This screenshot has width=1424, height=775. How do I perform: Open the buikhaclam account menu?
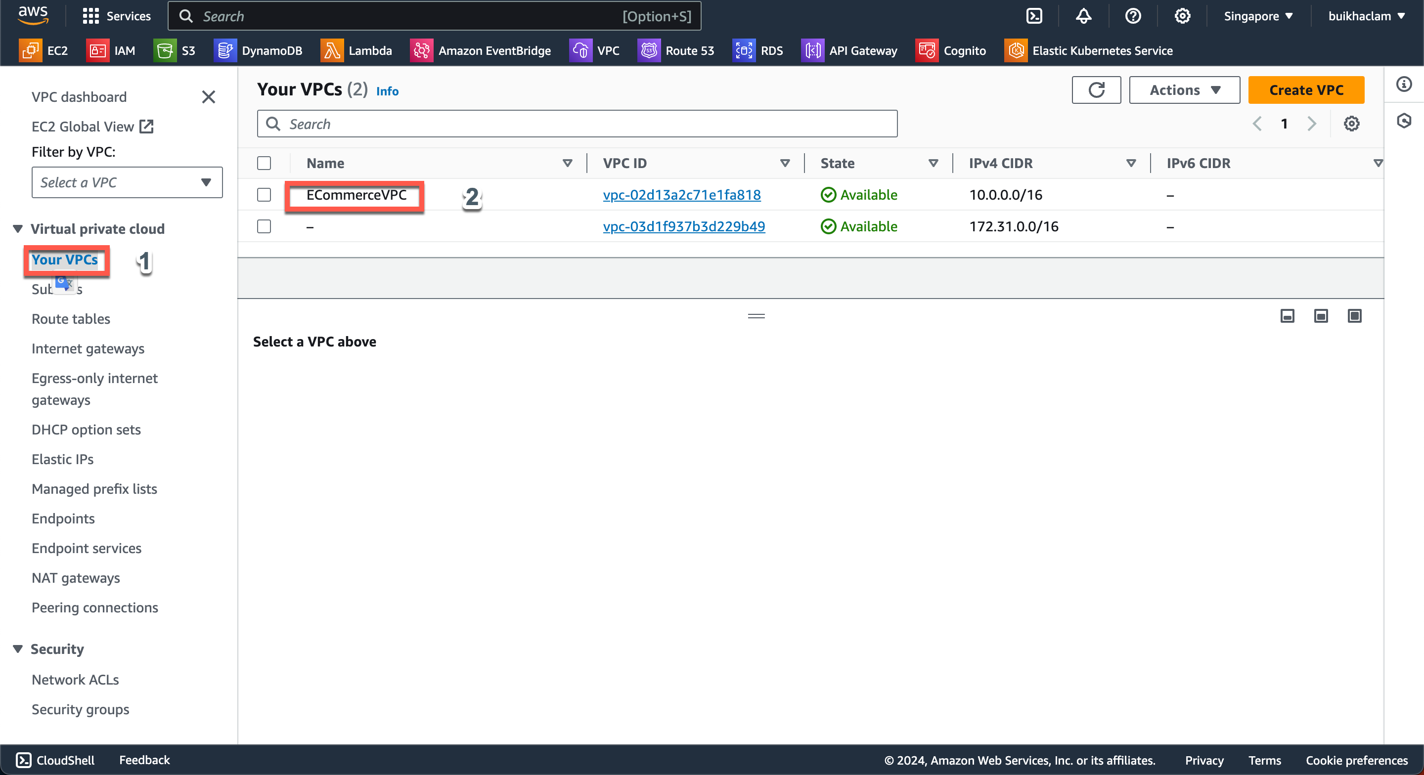pos(1367,16)
